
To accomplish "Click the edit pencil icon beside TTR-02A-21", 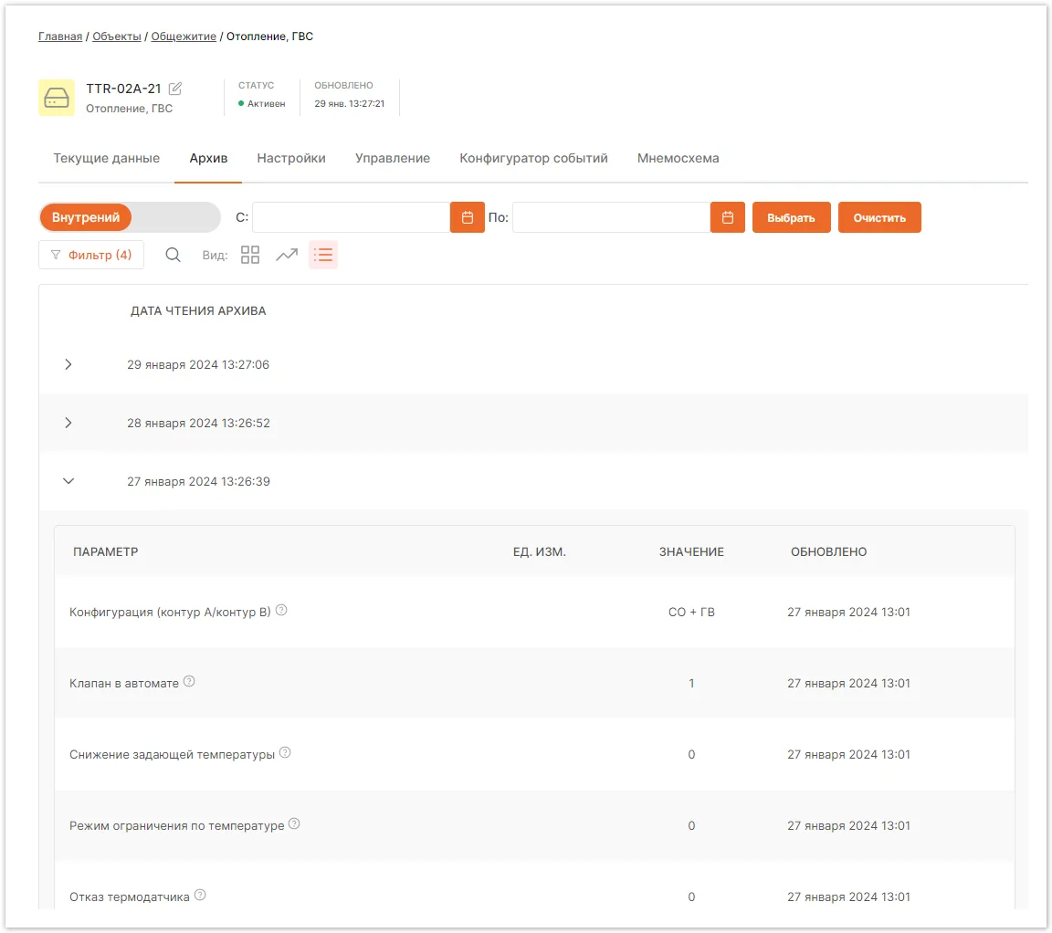I will pos(175,89).
